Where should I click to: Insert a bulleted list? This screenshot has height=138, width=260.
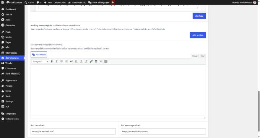[62, 62]
